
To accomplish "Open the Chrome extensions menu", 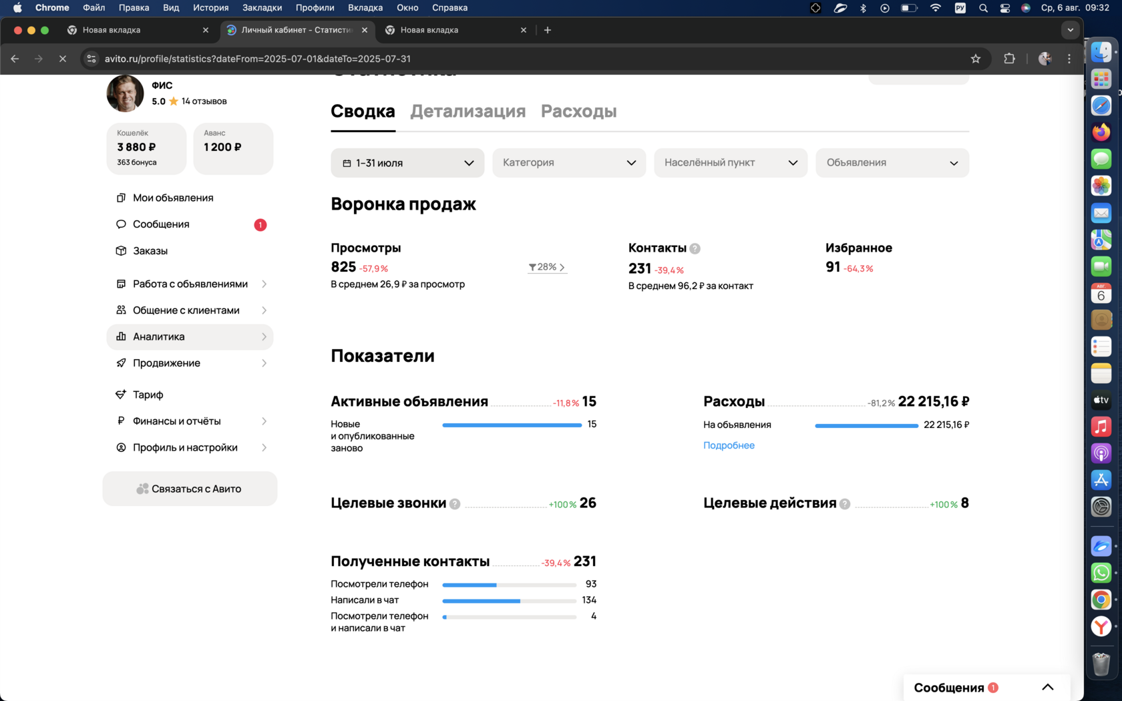I will 1009,59.
